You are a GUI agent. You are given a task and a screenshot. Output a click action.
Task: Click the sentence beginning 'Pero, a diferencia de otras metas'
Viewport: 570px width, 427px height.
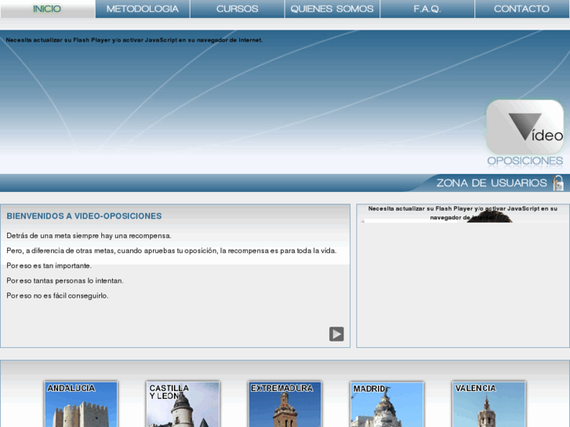pos(172,251)
